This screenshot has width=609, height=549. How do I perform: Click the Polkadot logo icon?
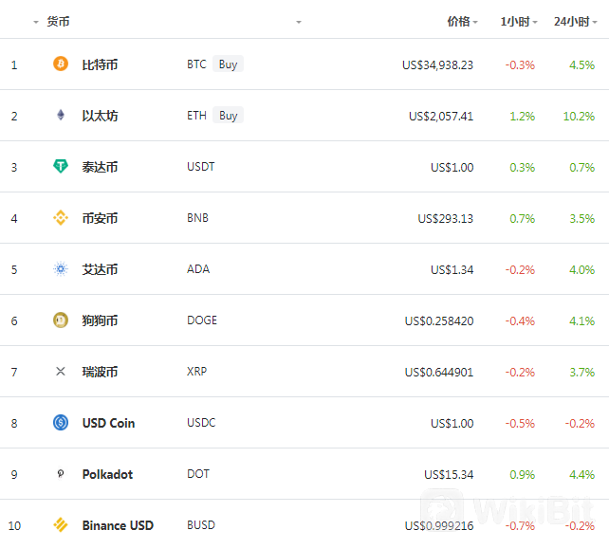pyautogui.click(x=61, y=474)
